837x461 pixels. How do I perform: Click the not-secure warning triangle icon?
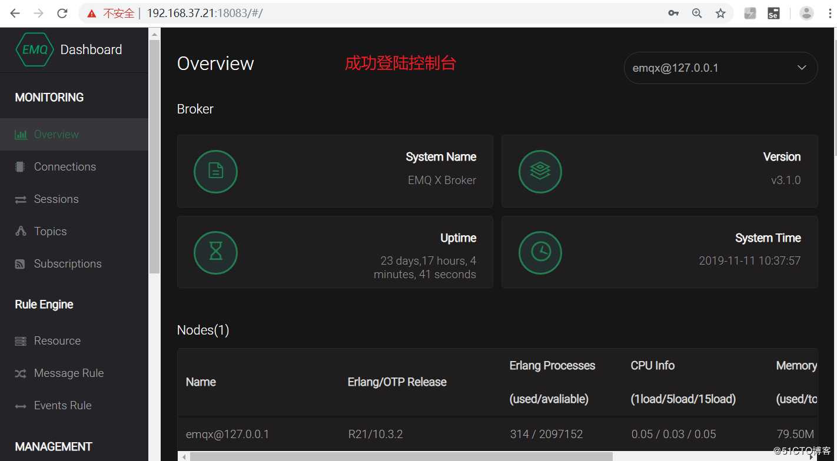click(91, 14)
